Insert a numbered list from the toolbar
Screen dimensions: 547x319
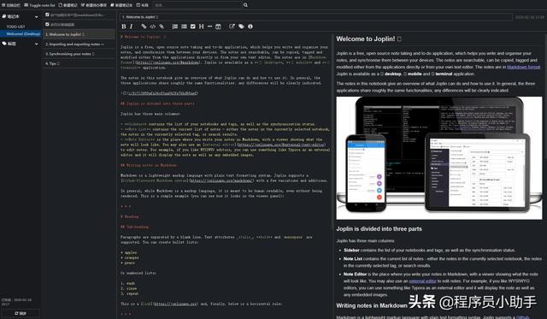(175, 27)
